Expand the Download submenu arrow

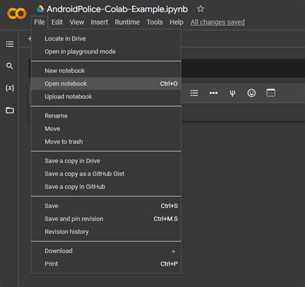pyautogui.click(x=174, y=251)
